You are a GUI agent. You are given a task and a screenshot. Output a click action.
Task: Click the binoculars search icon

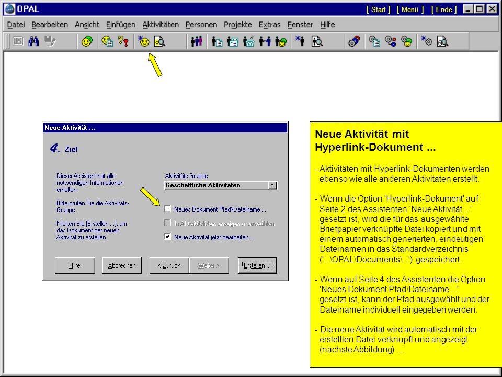tap(33, 41)
